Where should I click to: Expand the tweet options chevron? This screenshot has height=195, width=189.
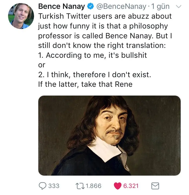coord(179,7)
